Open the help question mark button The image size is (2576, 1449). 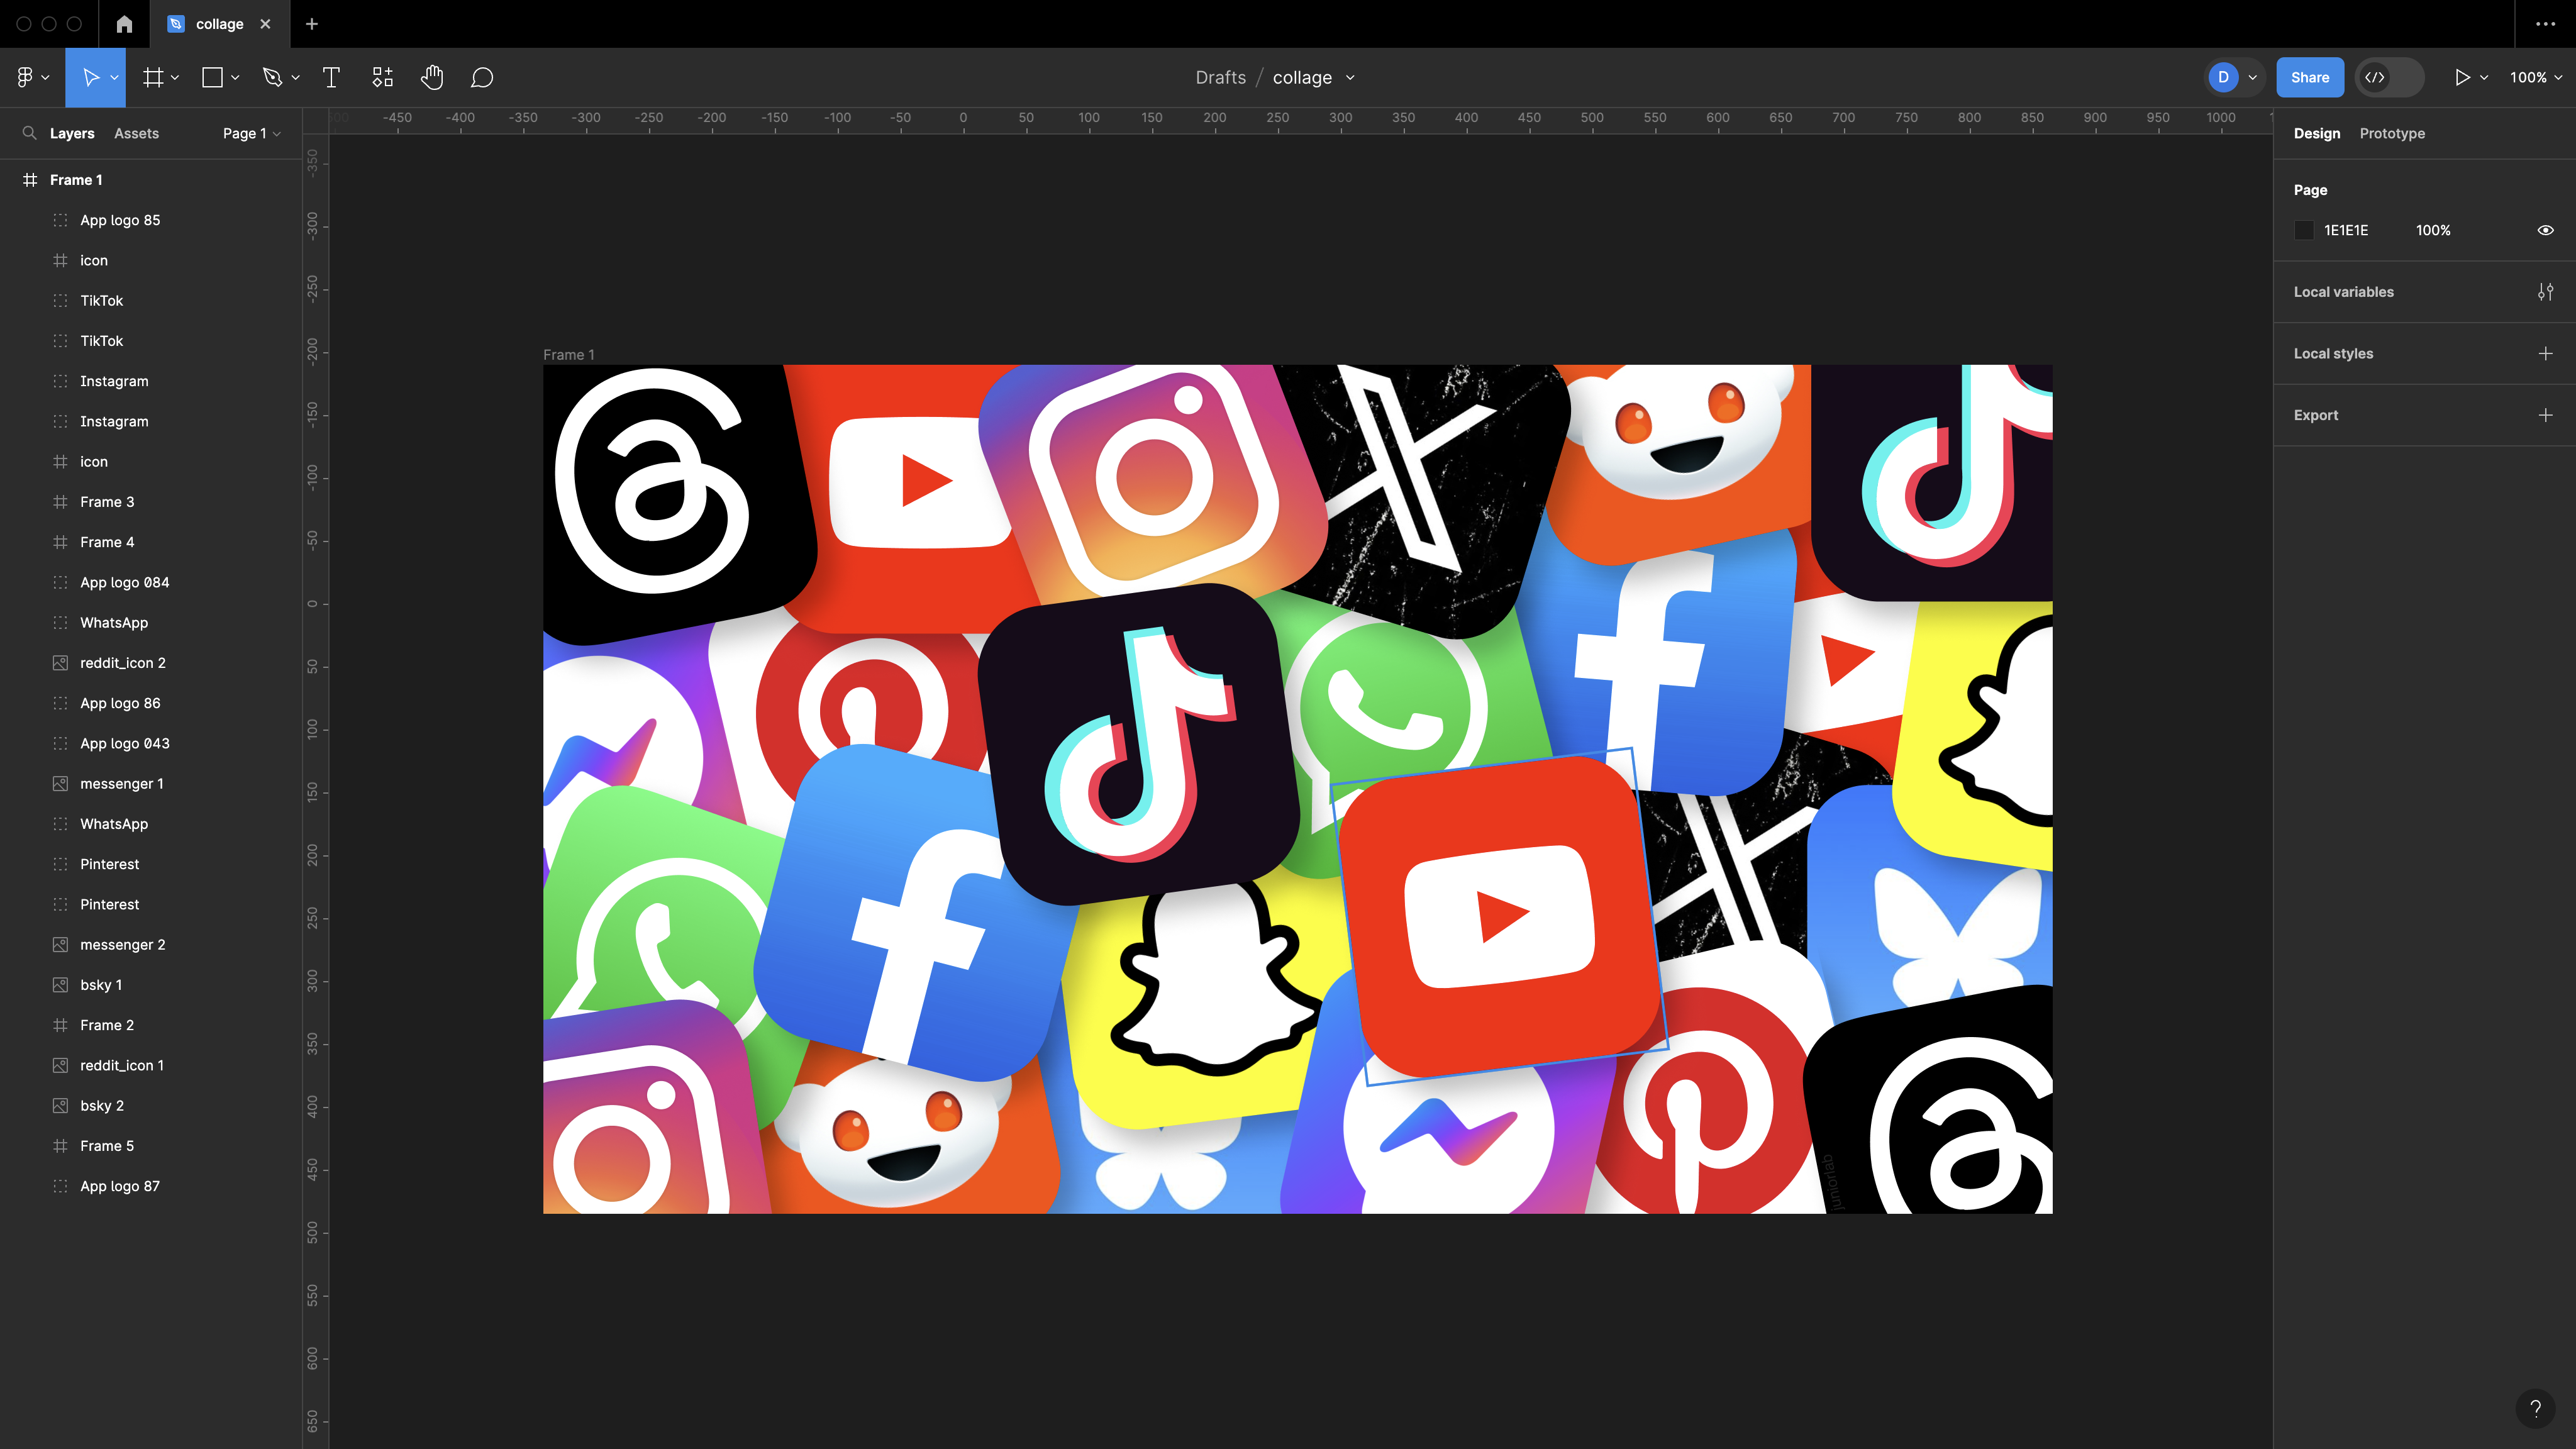point(2535,1409)
